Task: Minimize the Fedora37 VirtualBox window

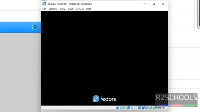Action: (x=144, y=4)
